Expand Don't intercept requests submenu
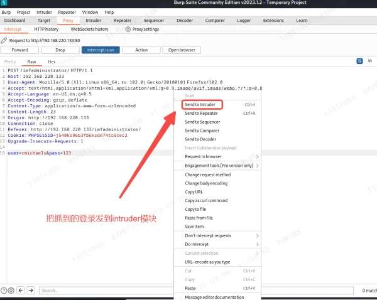Image resolution: width=377 pixels, height=300 pixels. coord(257,235)
